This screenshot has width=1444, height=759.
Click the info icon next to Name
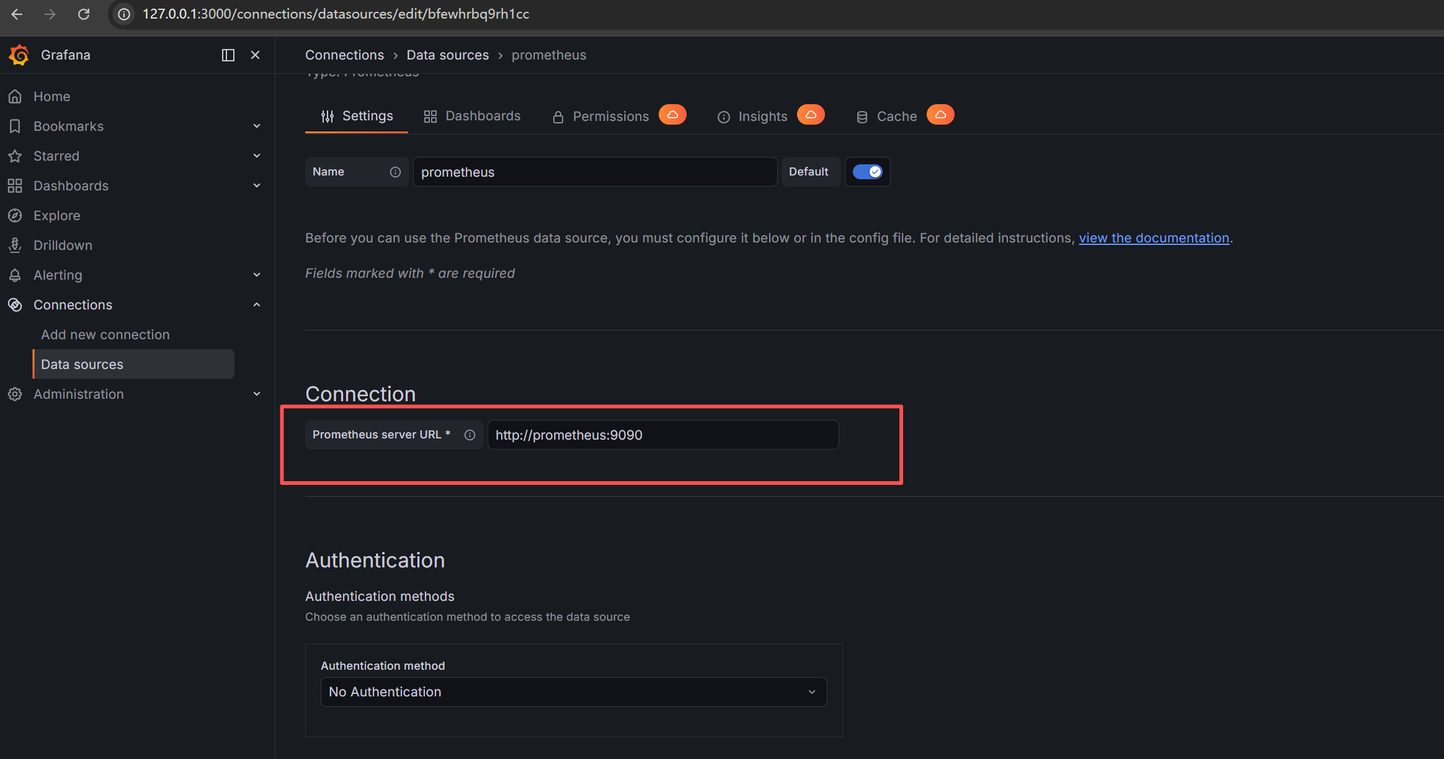point(395,172)
